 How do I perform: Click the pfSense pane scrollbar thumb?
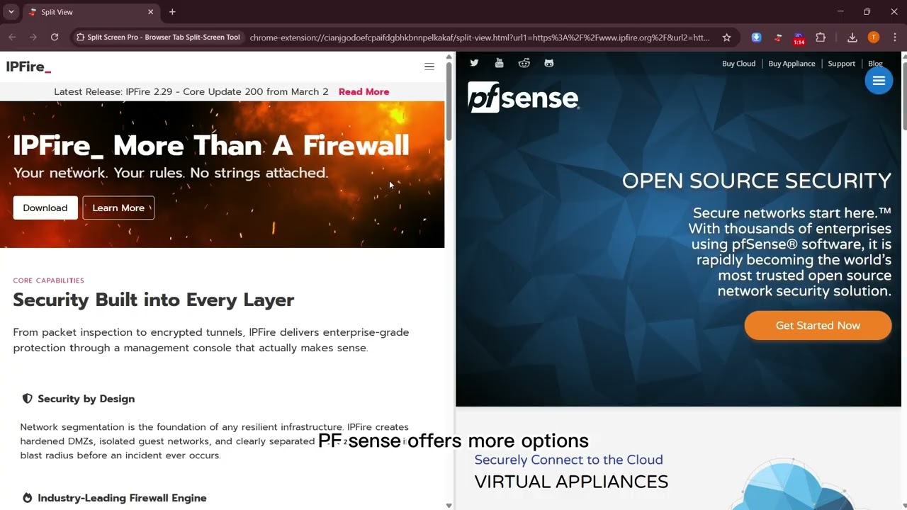click(x=903, y=96)
